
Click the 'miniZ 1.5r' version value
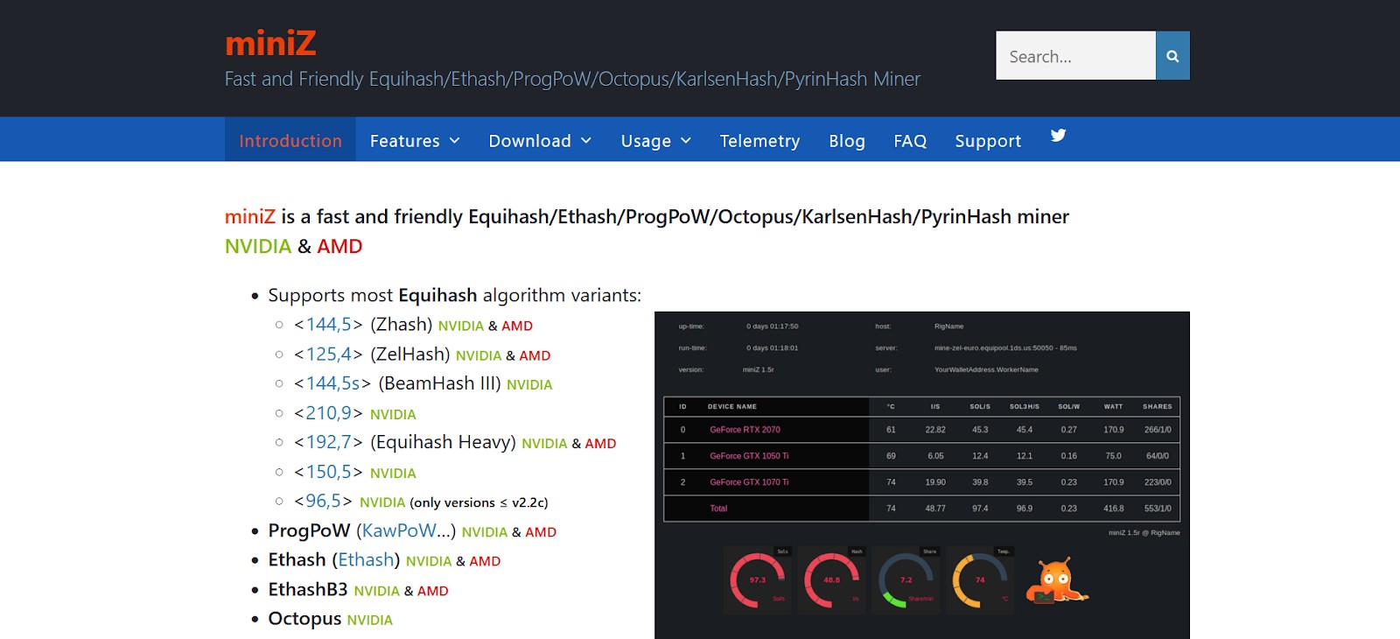point(759,370)
